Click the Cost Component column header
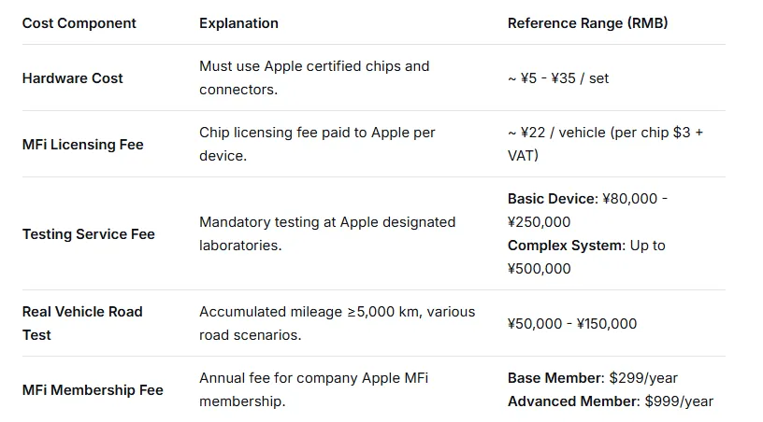The image size is (763, 422). coord(79,23)
